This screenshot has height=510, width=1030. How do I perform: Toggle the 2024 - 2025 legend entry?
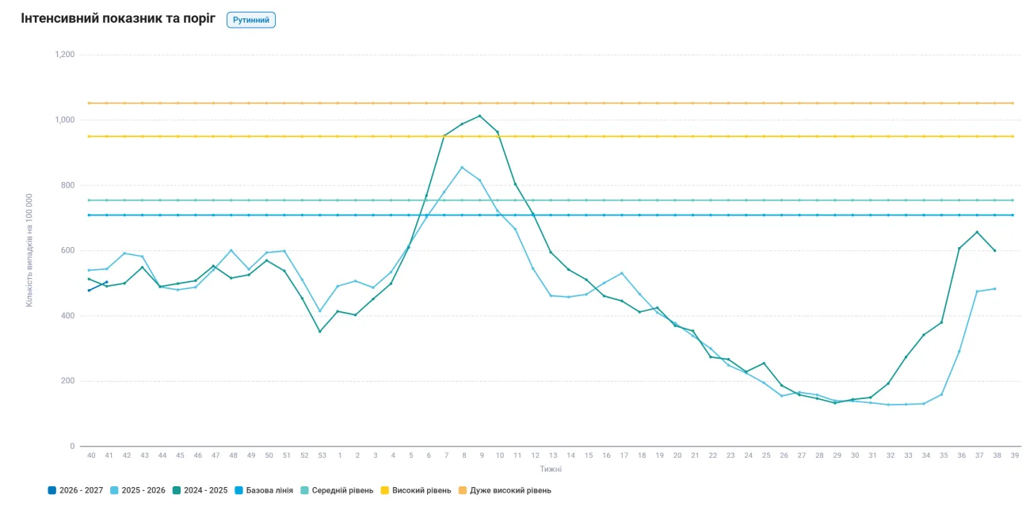(200, 490)
